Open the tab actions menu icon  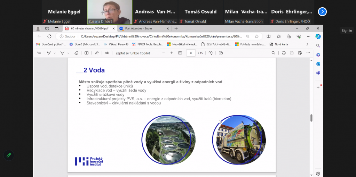coord(56,28)
